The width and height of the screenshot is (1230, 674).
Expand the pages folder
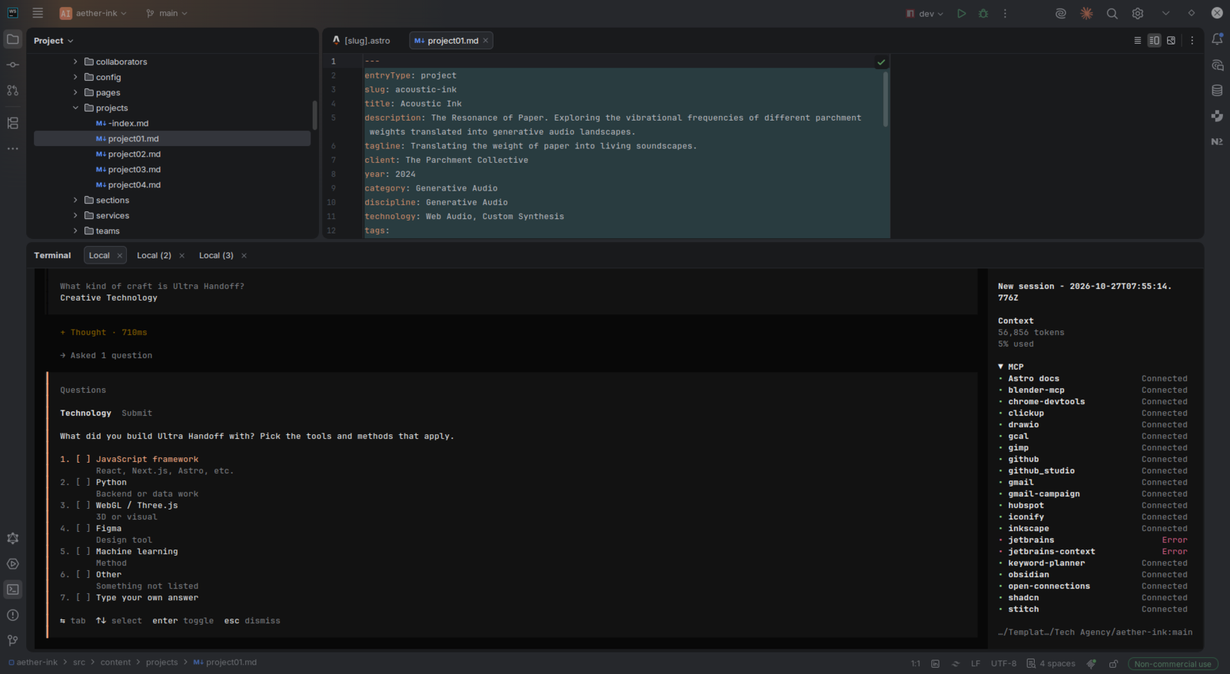(75, 92)
